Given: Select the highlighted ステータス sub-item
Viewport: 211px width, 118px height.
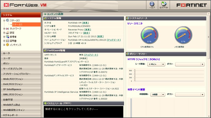Looking at the screenshot, I should 26,25.
